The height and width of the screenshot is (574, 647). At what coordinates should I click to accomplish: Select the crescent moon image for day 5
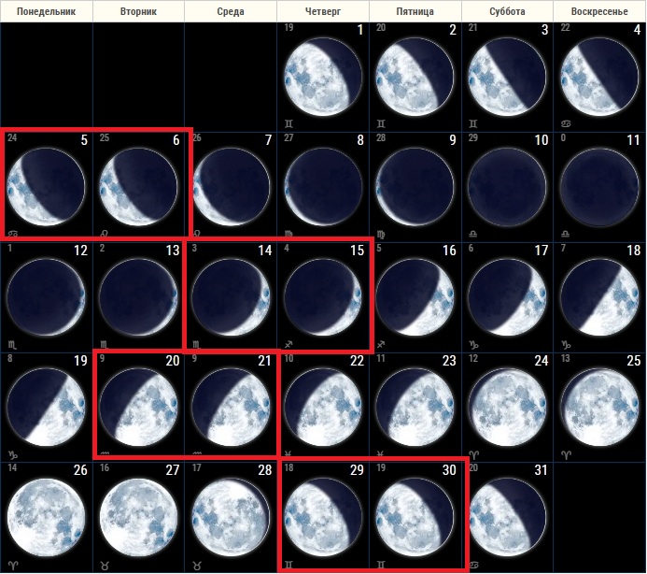pos(46,187)
